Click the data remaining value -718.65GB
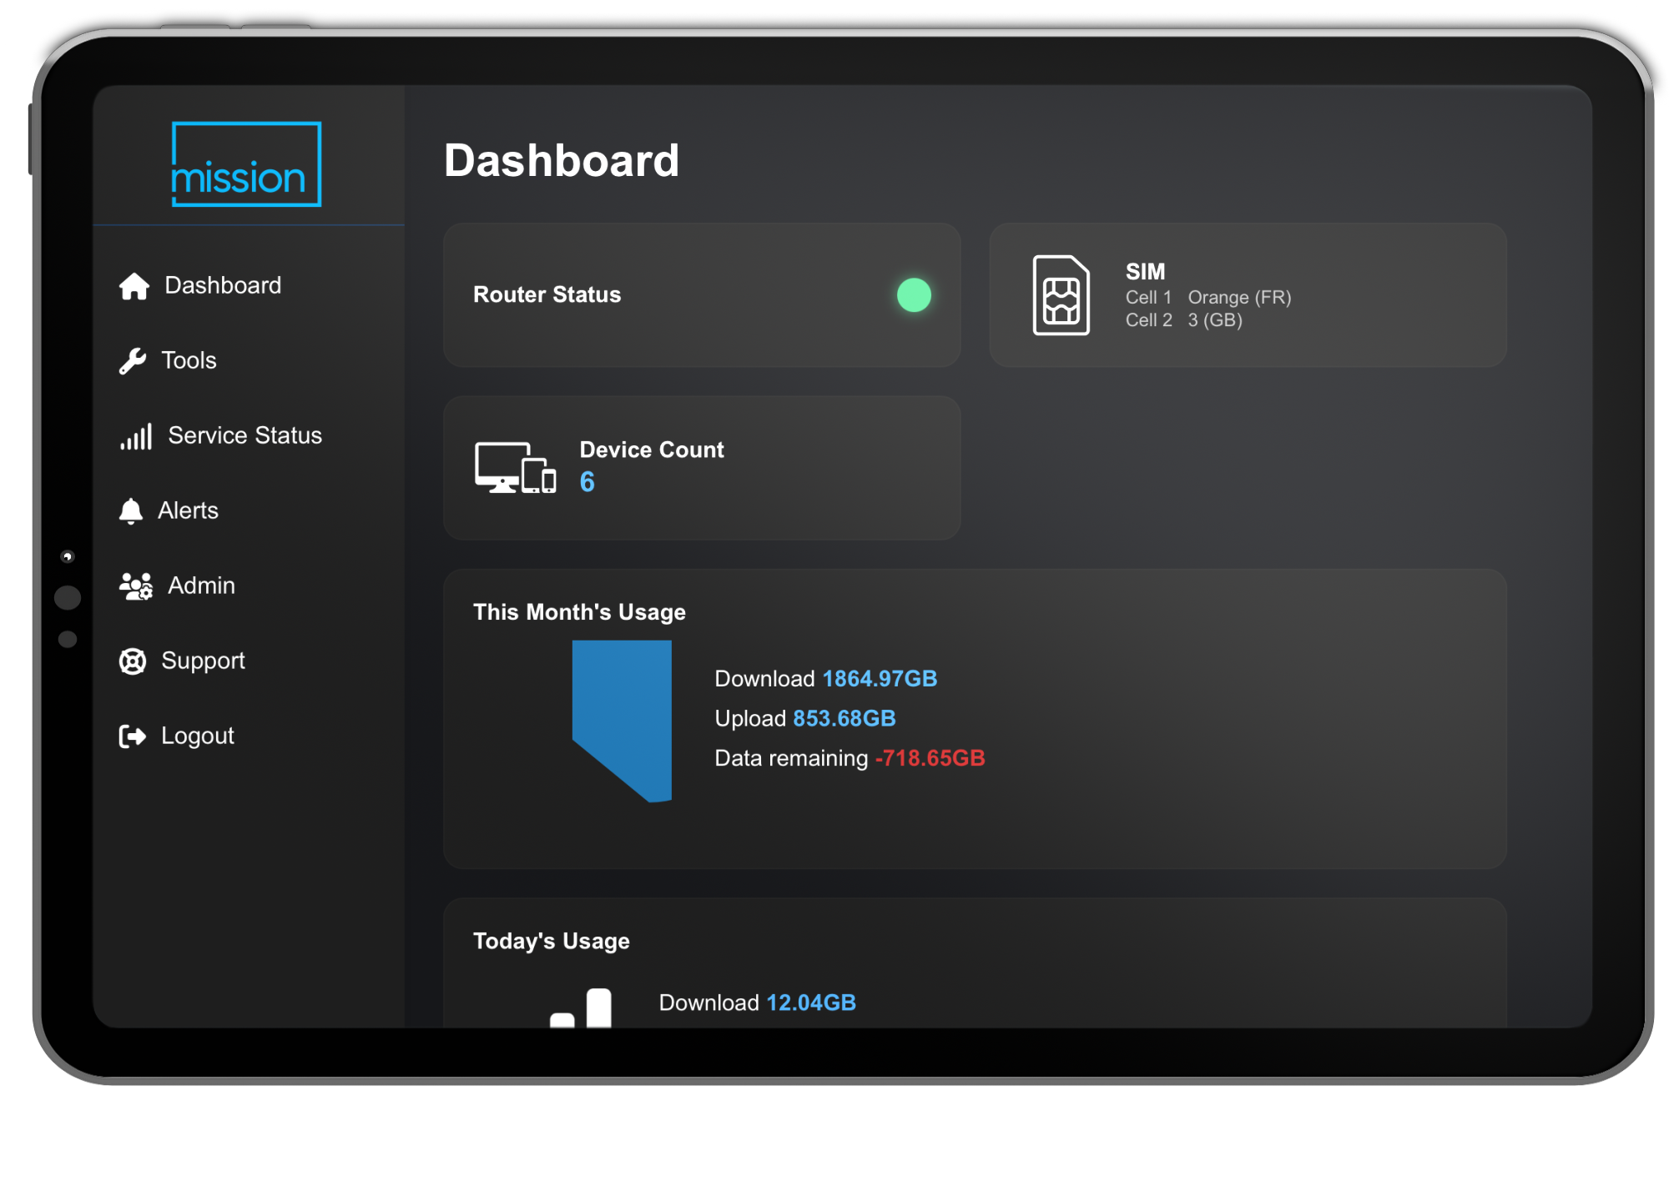Screen dimensions: 1669x1191 [x=930, y=758]
